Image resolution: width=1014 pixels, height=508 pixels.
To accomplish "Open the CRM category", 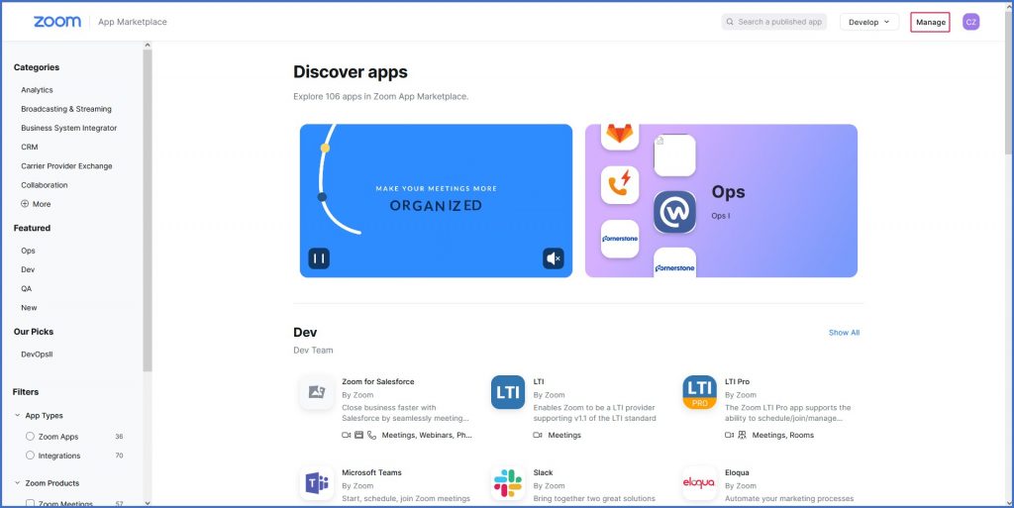I will (x=30, y=147).
